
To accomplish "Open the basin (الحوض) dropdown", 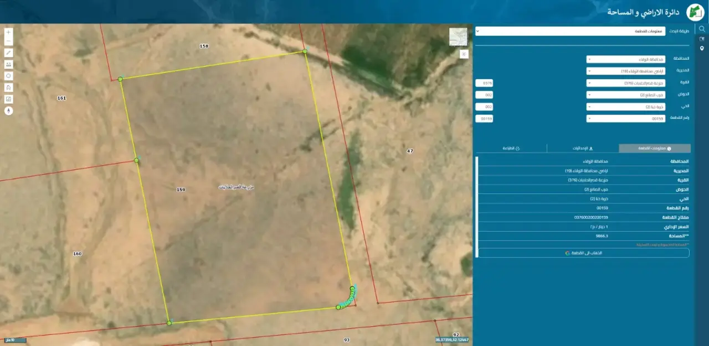I will coord(626,95).
